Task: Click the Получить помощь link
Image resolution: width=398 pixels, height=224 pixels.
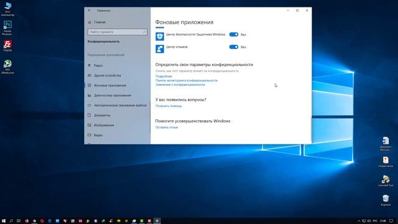Action: pyautogui.click(x=169, y=106)
